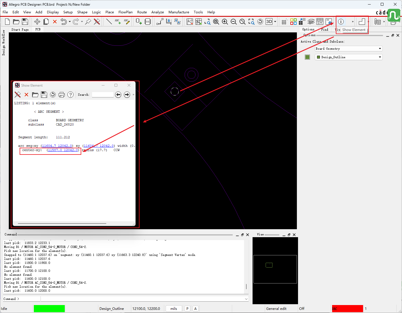Expand the Redo history dropdown arrow

[82, 22]
